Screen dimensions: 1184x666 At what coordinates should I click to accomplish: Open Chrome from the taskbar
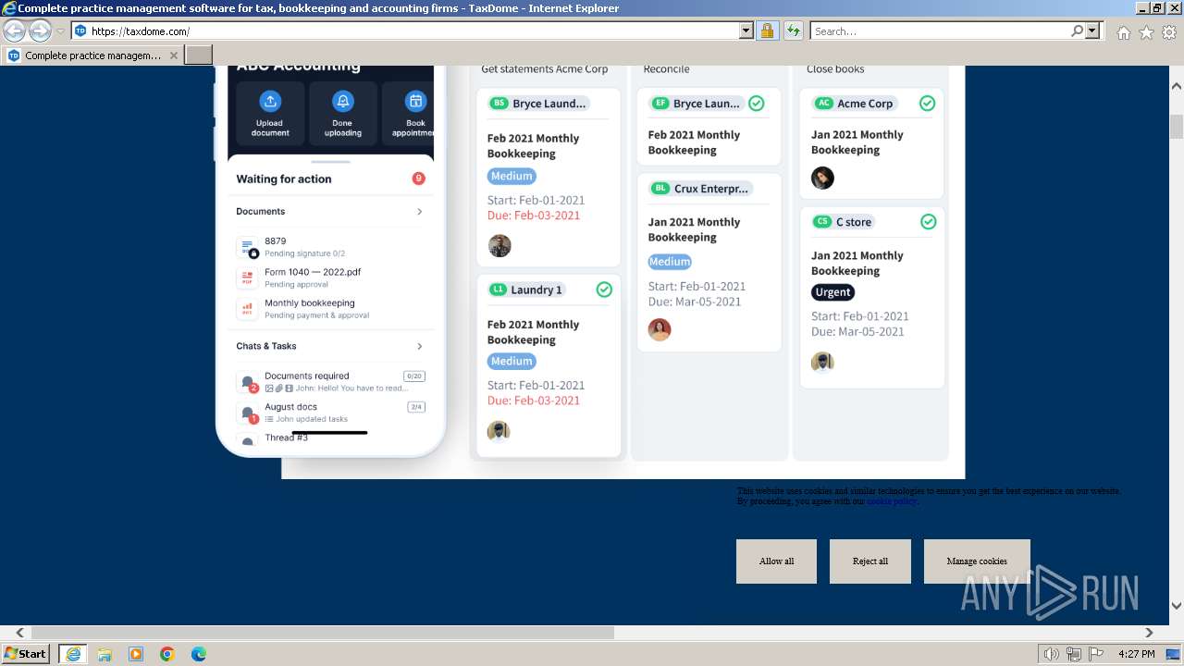166,654
